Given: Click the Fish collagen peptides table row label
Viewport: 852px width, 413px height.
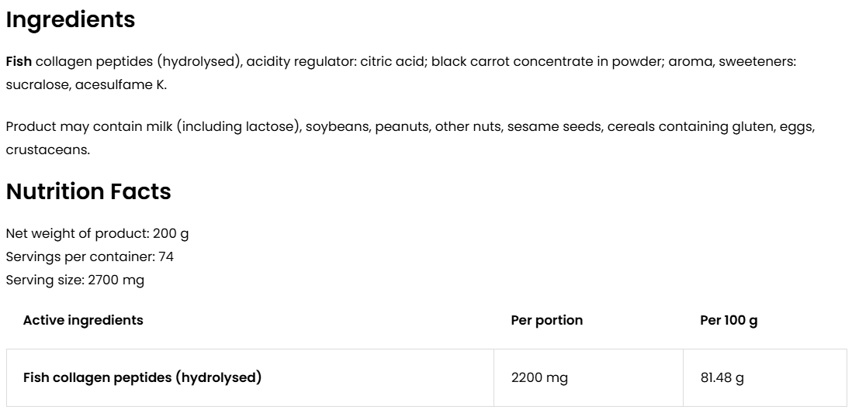Looking at the screenshot, I should [142, 378].
